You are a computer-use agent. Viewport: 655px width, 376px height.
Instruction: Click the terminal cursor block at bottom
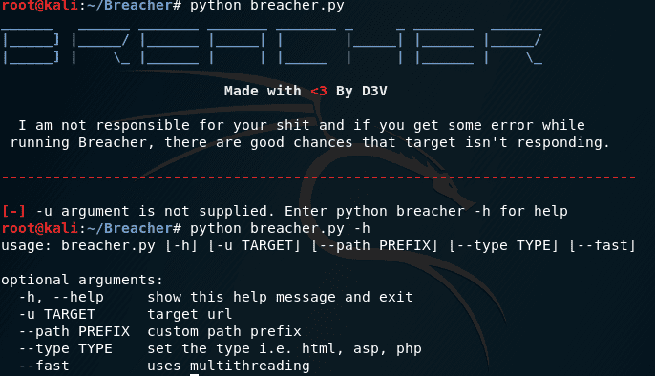point(194,375)
